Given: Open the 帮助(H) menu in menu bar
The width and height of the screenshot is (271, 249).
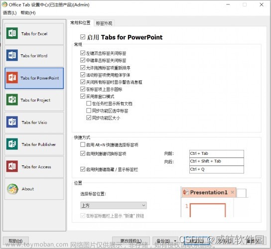Looking at the screenshot, I should [28, 13].
